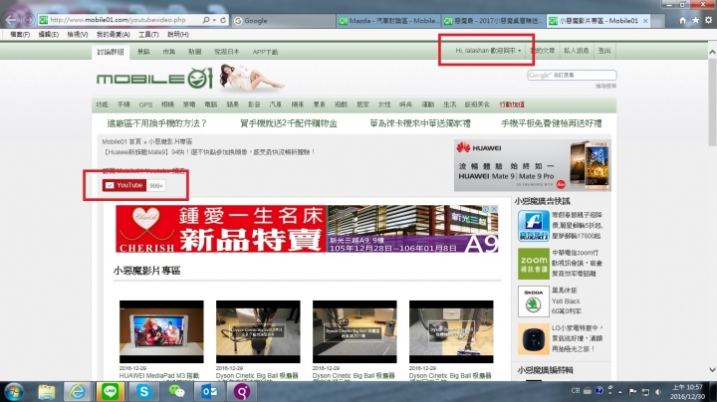This screenshot has height=402, width=717.
Task: Select the 市集 site tab
Action: (168, 52)
